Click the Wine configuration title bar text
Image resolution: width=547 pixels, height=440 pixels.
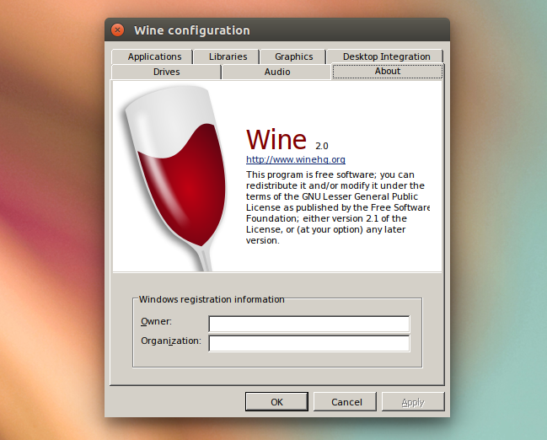(x=192, y=30)
